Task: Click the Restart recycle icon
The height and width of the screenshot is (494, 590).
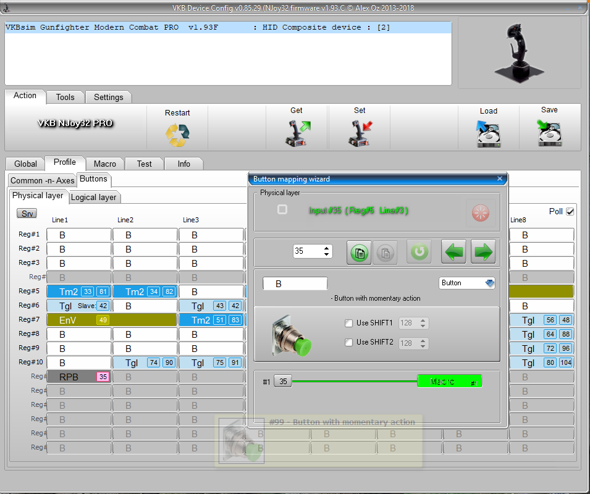Action: tap(177, 135)
